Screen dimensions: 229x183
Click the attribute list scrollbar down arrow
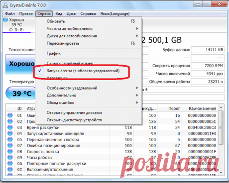point(221,173)
